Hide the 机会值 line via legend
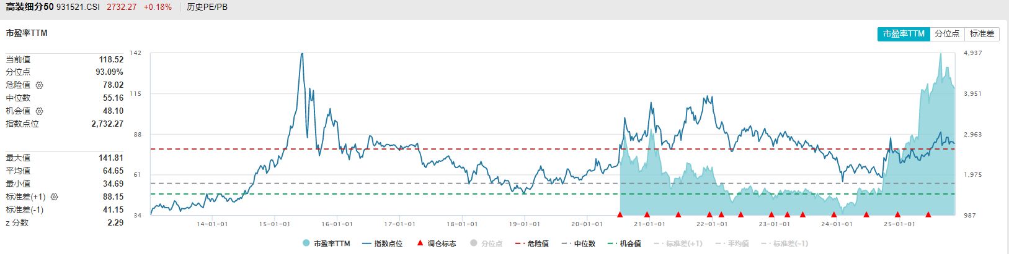 tap(624, 243)
